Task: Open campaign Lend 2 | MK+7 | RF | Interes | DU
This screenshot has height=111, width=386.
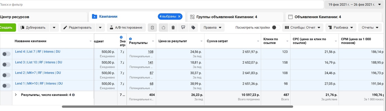Action: 38,73
